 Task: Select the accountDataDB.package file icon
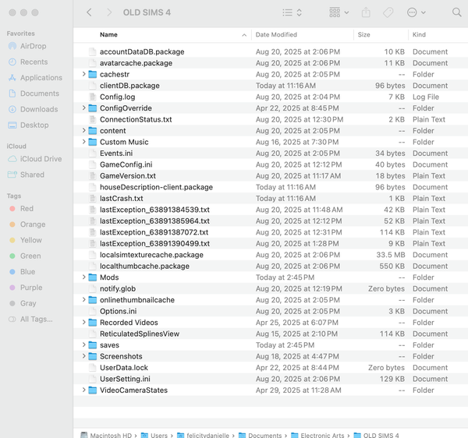pyautogui.click(x=93, y=51)
